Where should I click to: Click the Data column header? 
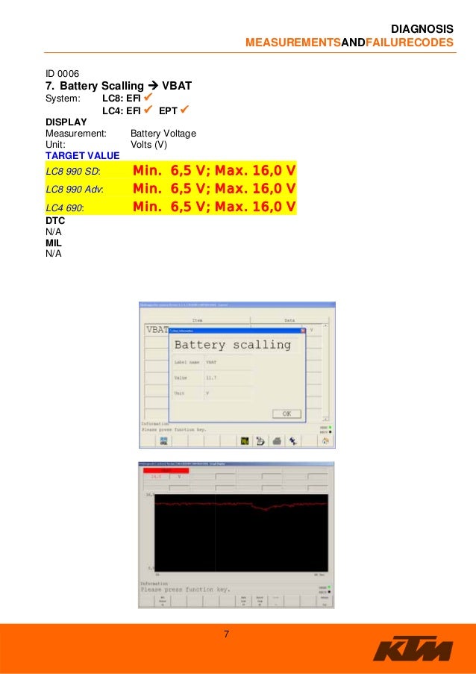[289, 320]
